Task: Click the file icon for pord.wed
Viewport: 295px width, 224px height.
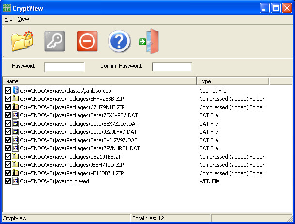Action: tap(16, 181)
